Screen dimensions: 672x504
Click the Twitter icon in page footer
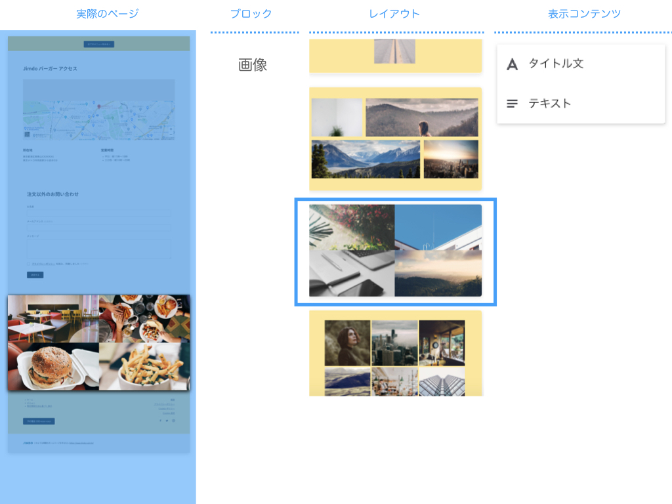click(x=167, y=421)
